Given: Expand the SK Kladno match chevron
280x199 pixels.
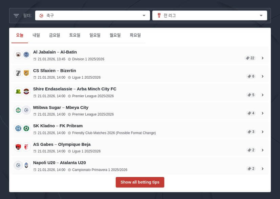Looking at the screenshot, I should point(262,132).
